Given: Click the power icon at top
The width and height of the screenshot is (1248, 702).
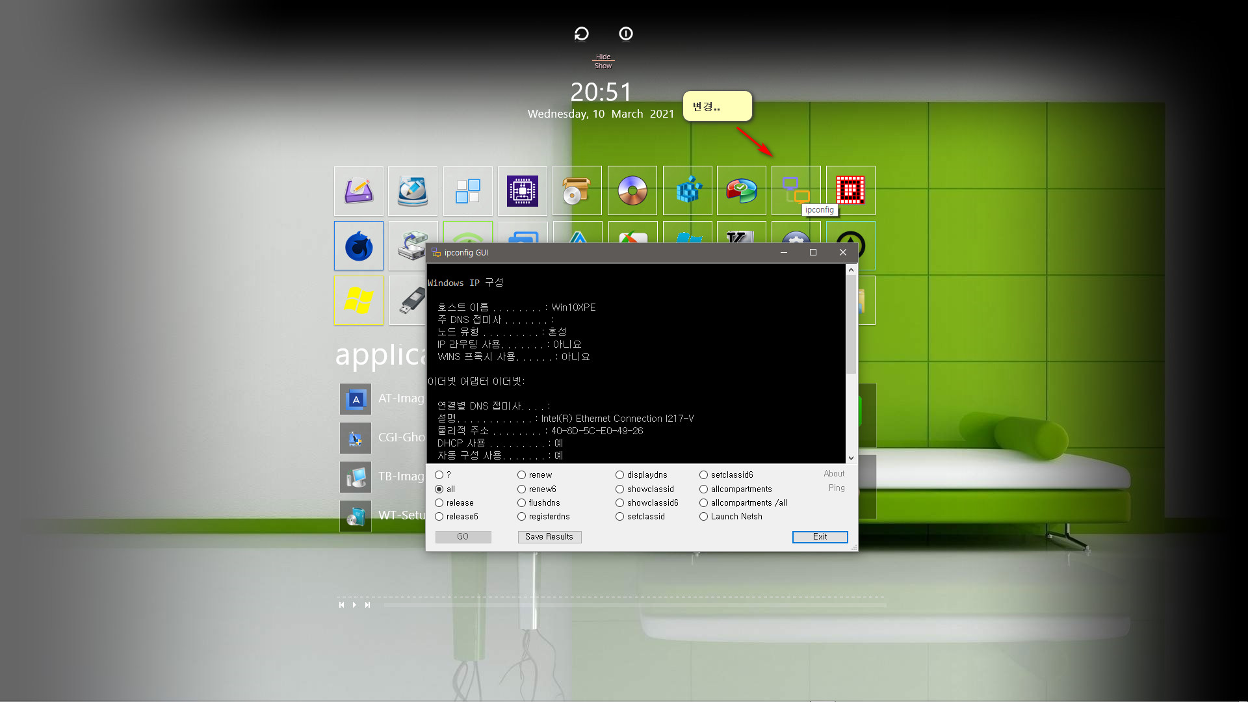Looking at the screenshot, I should click(x=626, y=34).
